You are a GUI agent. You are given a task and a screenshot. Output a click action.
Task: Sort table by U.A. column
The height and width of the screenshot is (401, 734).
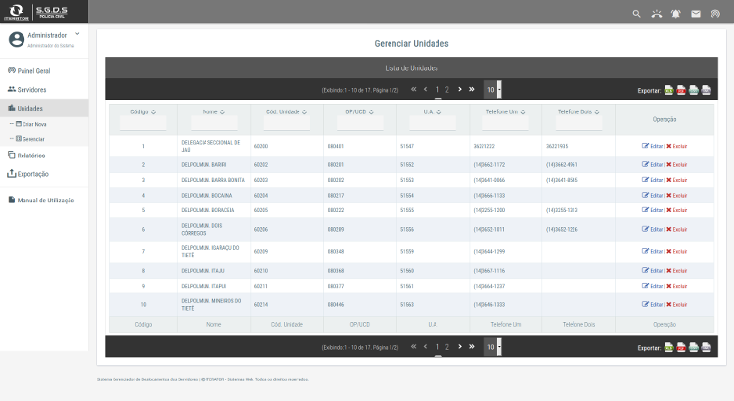(x=439, y=112)
